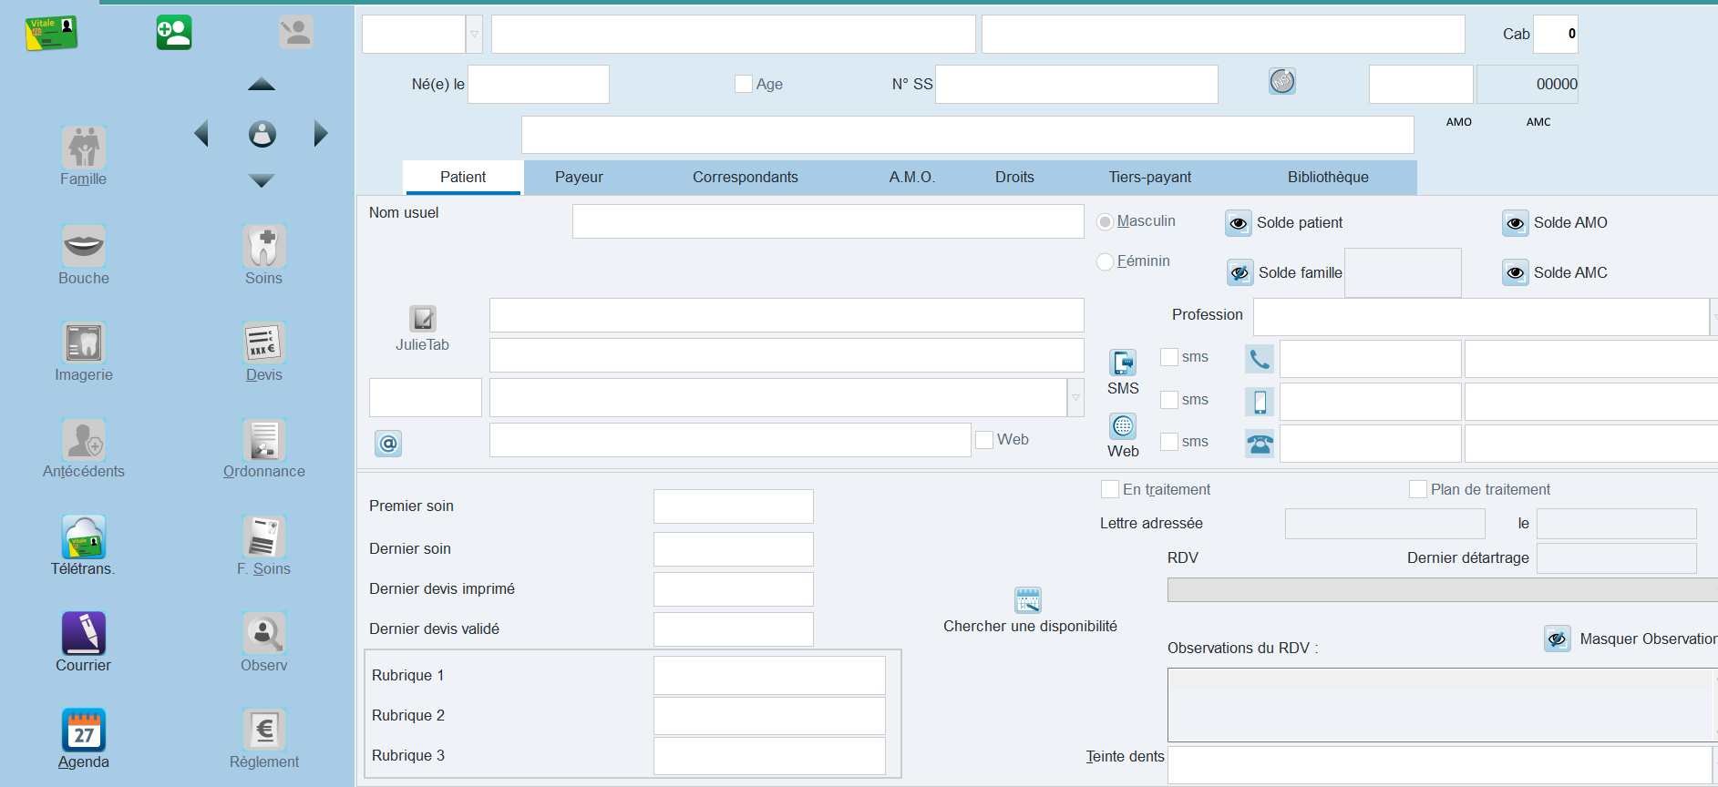
Task: Expand the top-left title dropdown
Action: (x=475, y=35)
